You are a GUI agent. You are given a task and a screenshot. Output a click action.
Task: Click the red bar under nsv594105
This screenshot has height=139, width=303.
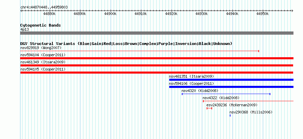pyautogui.click(x=157, y=73)
